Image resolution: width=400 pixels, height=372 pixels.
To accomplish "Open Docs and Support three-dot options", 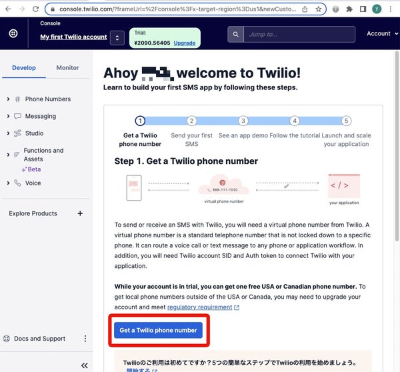I will pyautogui.click(x=85, y=339).
